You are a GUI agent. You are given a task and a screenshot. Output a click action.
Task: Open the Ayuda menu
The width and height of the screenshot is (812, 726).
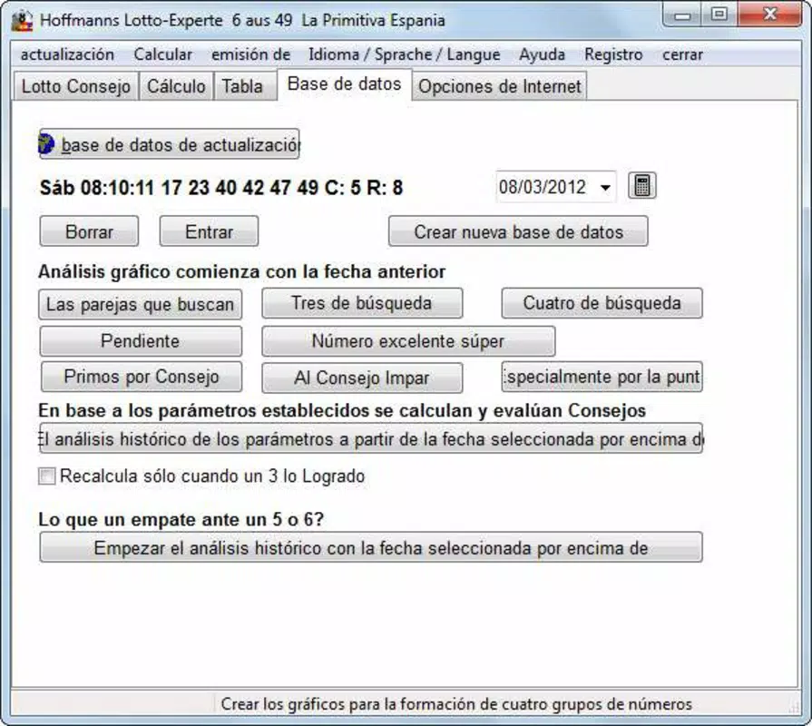pos(542,54)
